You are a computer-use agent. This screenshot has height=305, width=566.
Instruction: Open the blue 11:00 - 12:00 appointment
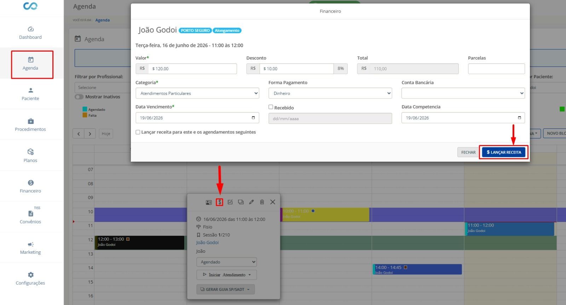509,229
